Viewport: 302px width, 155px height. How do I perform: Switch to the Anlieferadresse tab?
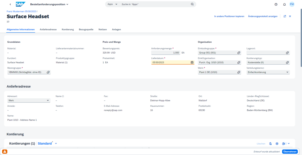click(48, 29)
